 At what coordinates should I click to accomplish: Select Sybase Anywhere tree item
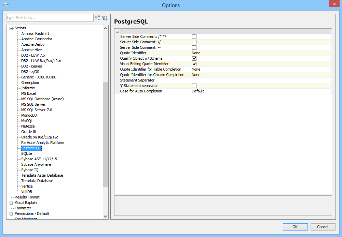click(x=36, y=164)
